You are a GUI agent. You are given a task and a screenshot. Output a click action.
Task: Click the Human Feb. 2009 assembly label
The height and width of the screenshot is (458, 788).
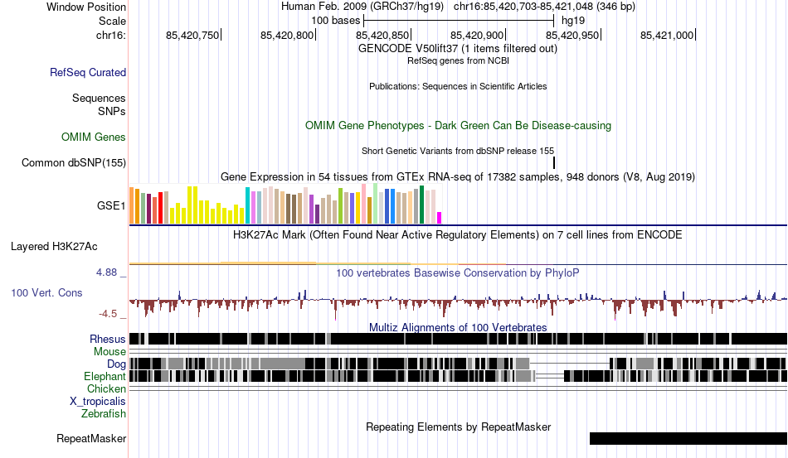coord(362,7)
